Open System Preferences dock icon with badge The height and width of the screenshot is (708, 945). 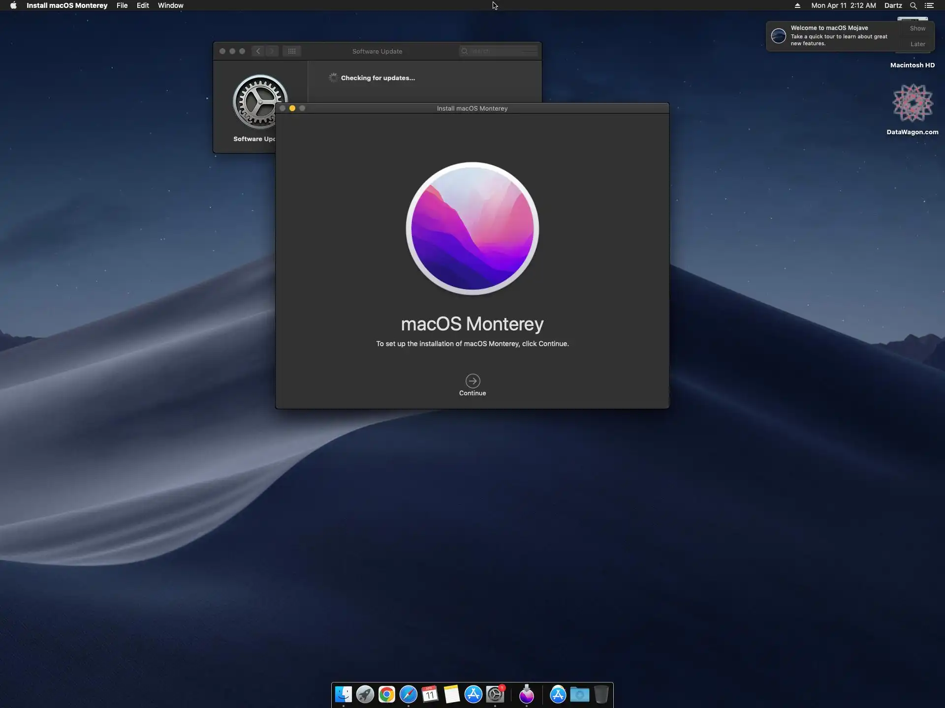[x=495, y=694]
